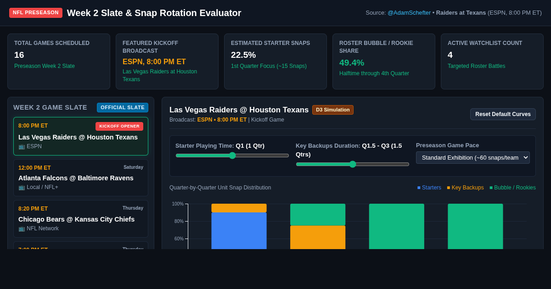This screenshot has width=551, height=289.
Task: Click the Thursday label on the Bears game
Action: pyautogui.click(x=133, y=208)
